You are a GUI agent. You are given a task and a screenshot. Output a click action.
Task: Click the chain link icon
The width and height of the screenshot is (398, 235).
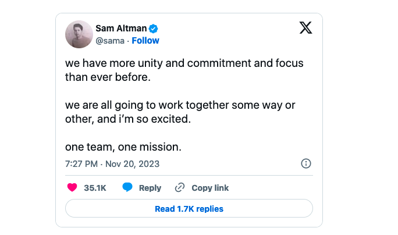coord(180,188)
